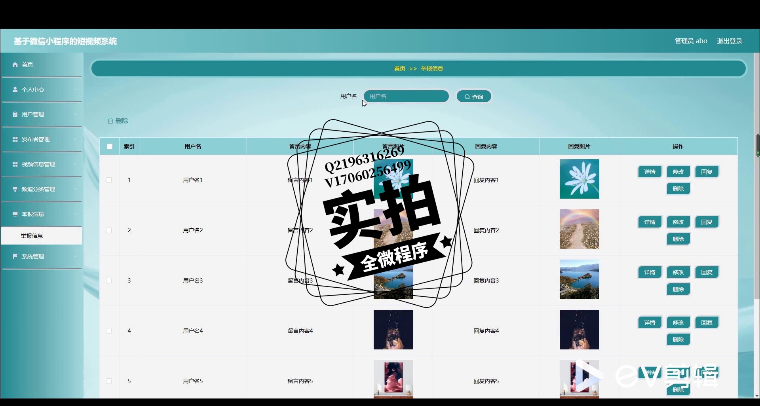
Task: Select the 举报信息 submenu item
Action: 42,236
